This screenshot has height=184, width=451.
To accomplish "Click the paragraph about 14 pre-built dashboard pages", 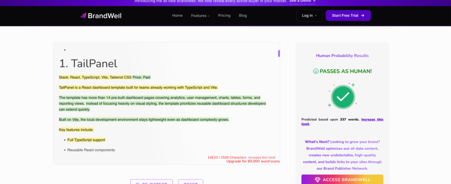I will (163, 103).
